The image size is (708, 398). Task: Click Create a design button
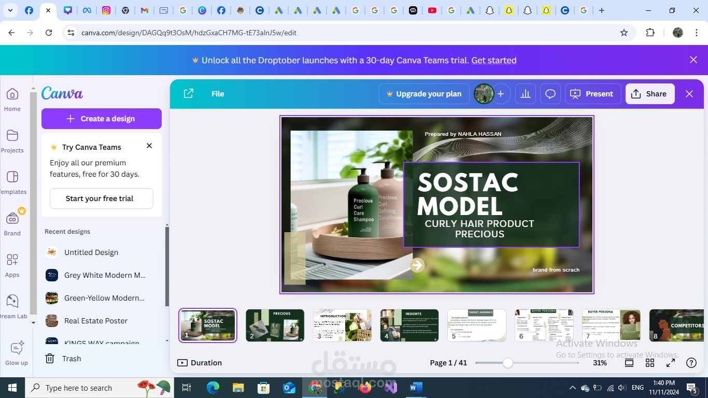tap(102, 119)
